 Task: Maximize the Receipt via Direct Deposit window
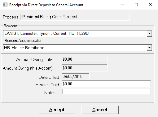click(136, 5)
